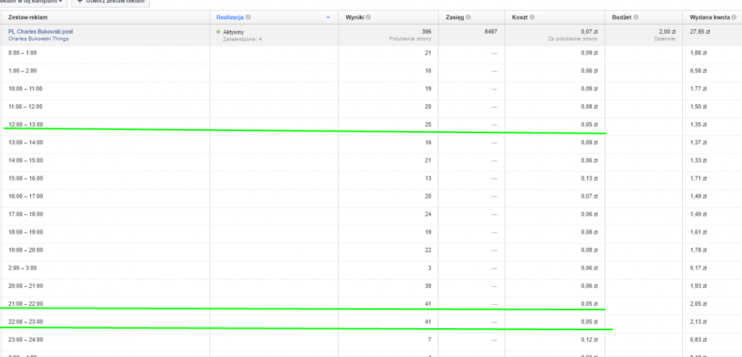Sort by the Koszt column header

519,16
